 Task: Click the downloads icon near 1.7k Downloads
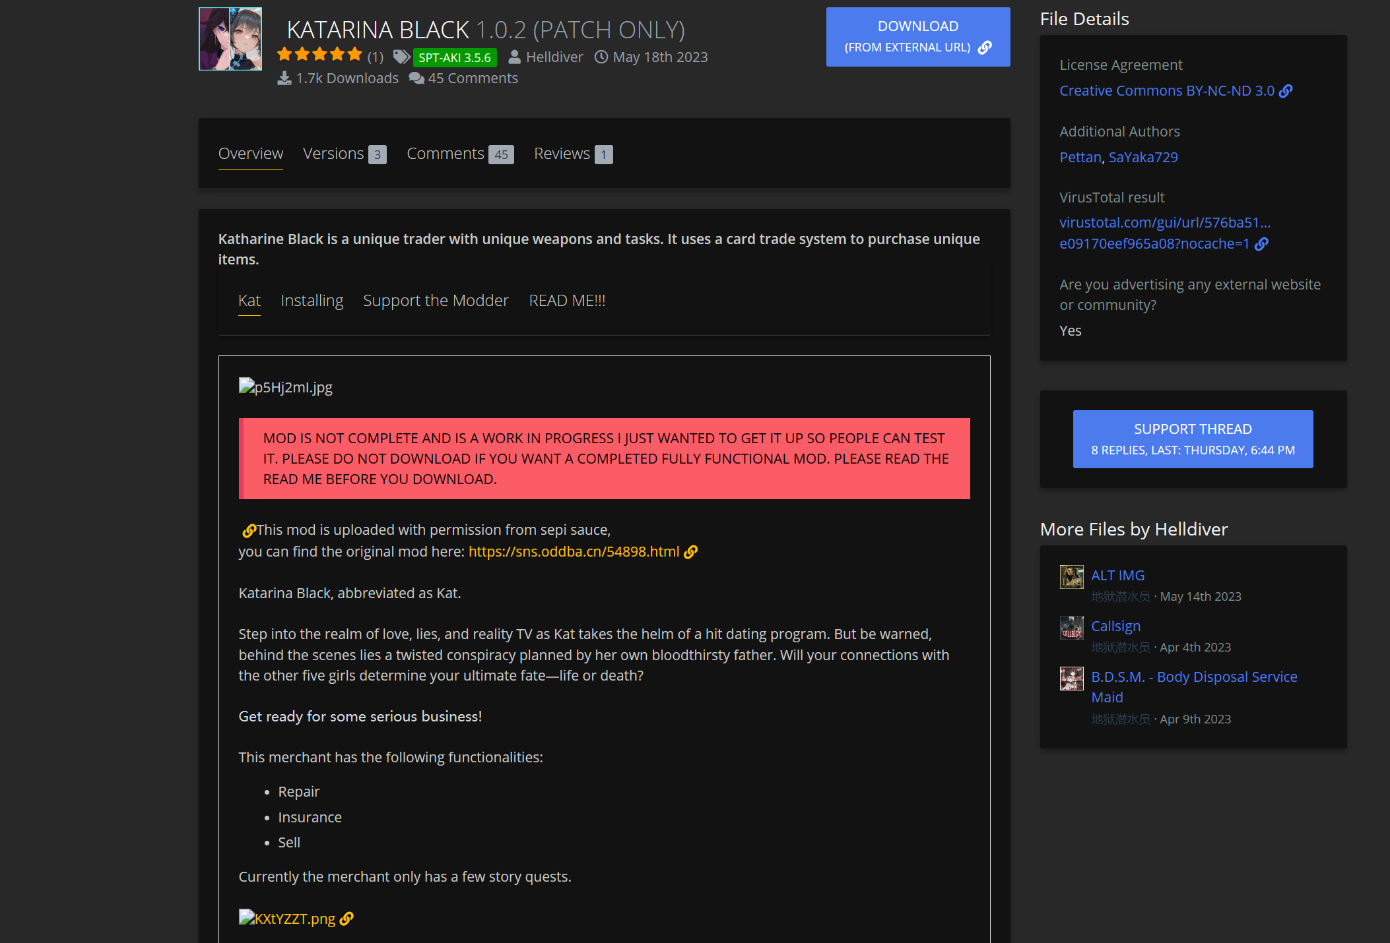284,78
